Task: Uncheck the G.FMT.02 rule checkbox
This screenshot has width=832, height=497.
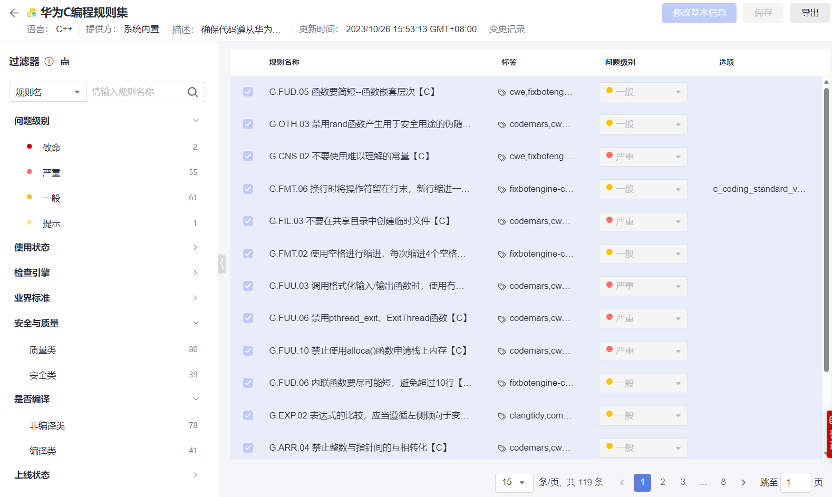Action: pos(248,254)
